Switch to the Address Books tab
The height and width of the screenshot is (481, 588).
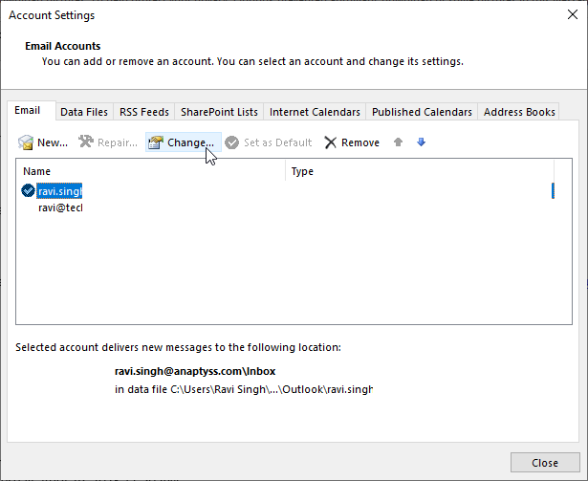click(x=519, y=112)
